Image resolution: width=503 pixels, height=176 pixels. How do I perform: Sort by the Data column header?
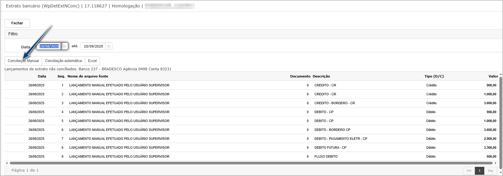(42, 76)
